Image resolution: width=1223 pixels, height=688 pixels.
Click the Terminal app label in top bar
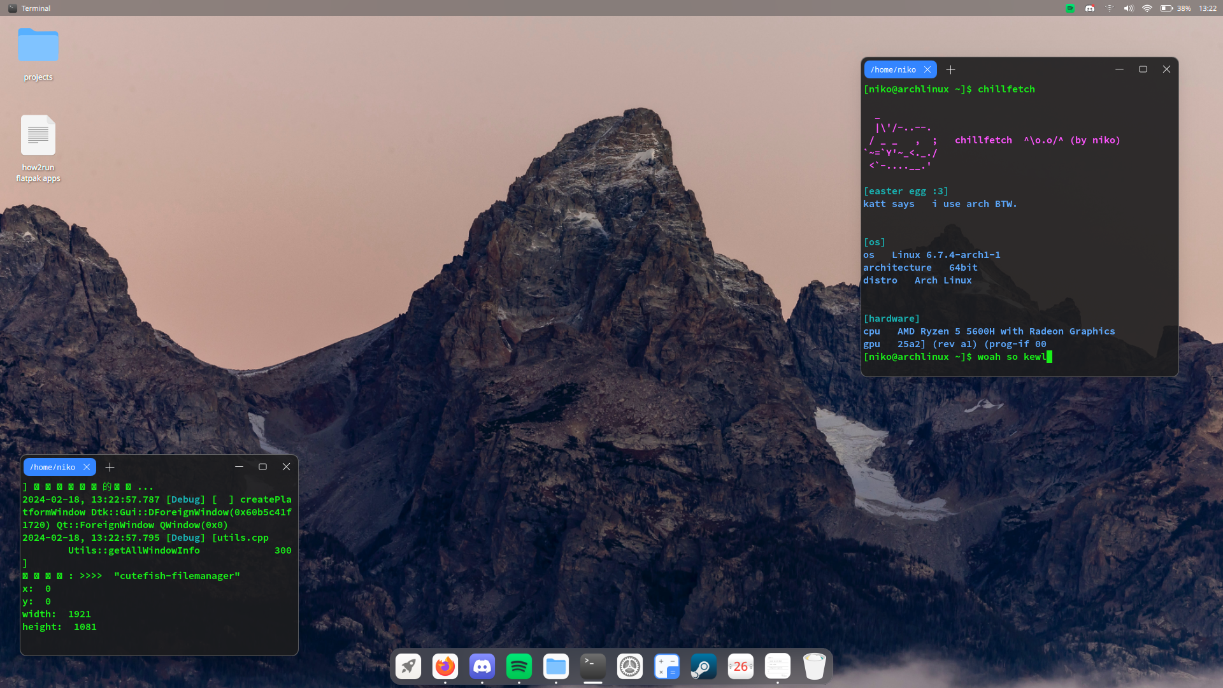pyautogui.click(x=36, y=8)
